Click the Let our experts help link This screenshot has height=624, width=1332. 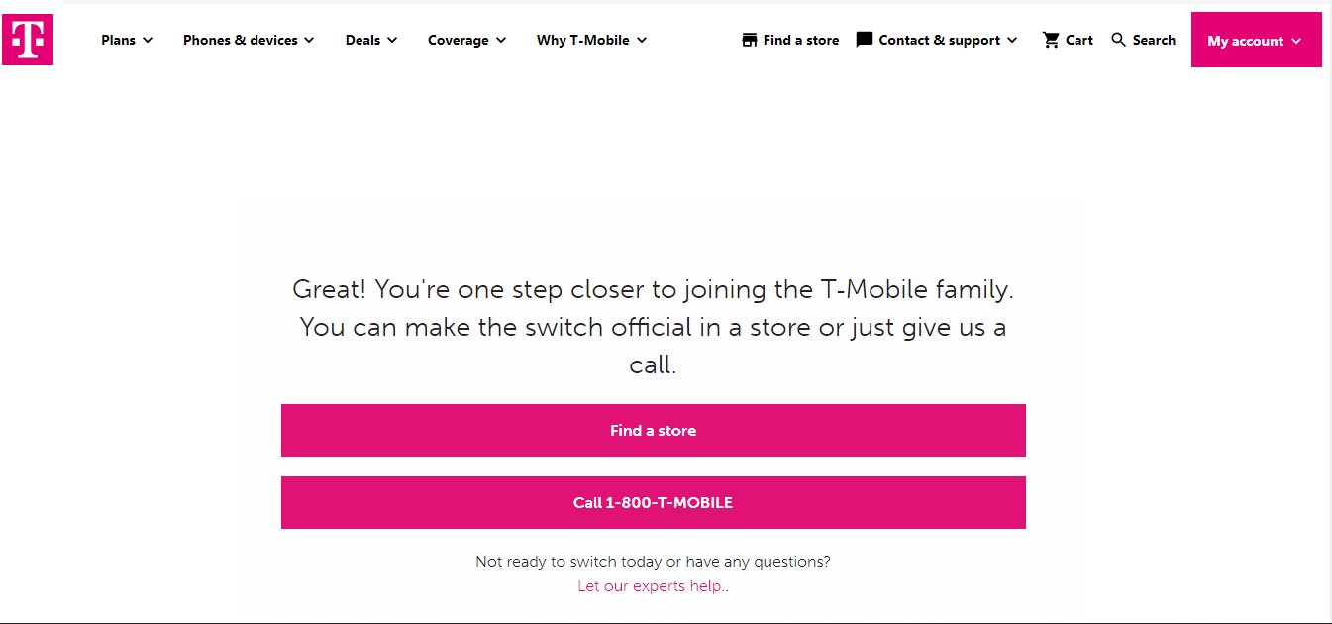point(653,585)
